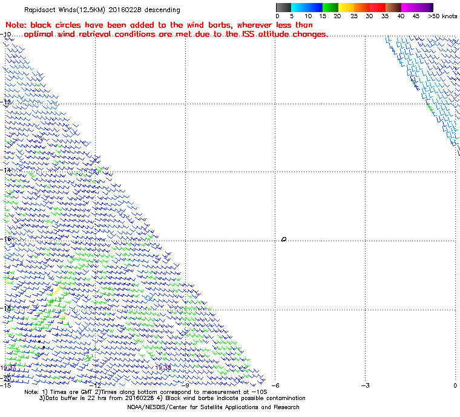Image resolution: width=460 pixels, height=417 pixels.
Task: Click the 'Data buffer is 22 hrs' footnote
Action: [x=172, y=398]
